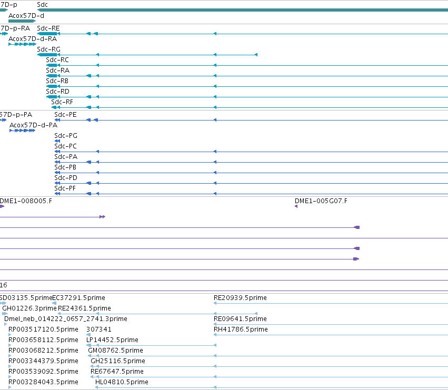Select the GH25116.5prime EST label

click(x=118, y=361)
